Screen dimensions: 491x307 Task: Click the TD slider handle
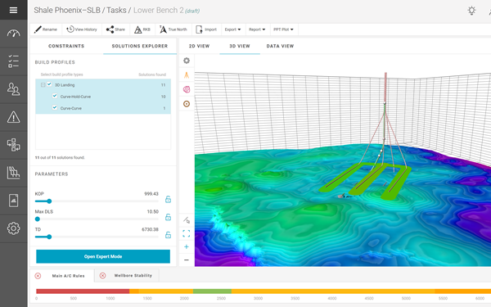[49, 237]
